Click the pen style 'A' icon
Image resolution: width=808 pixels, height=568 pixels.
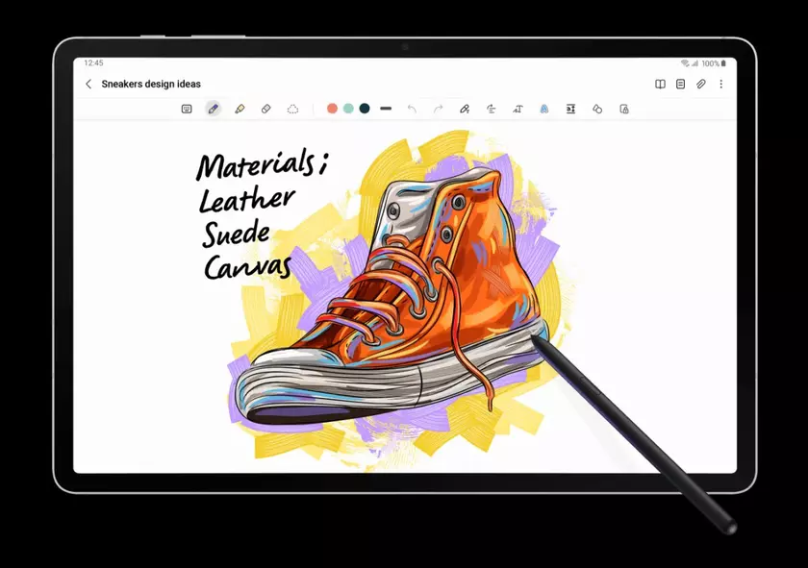coord(543,109)
